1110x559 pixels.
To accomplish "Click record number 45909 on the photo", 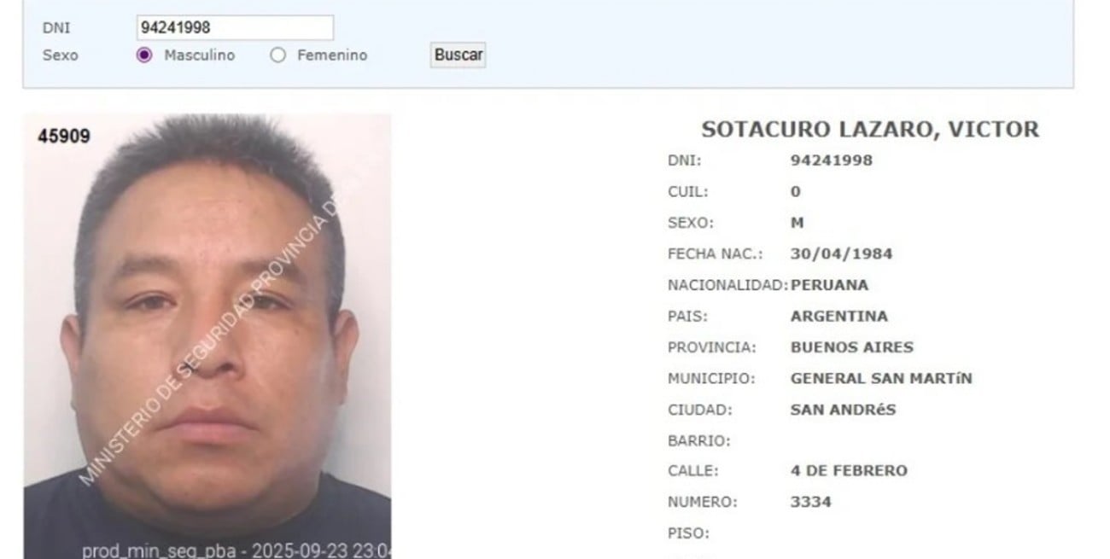I will tap(64, 137).
